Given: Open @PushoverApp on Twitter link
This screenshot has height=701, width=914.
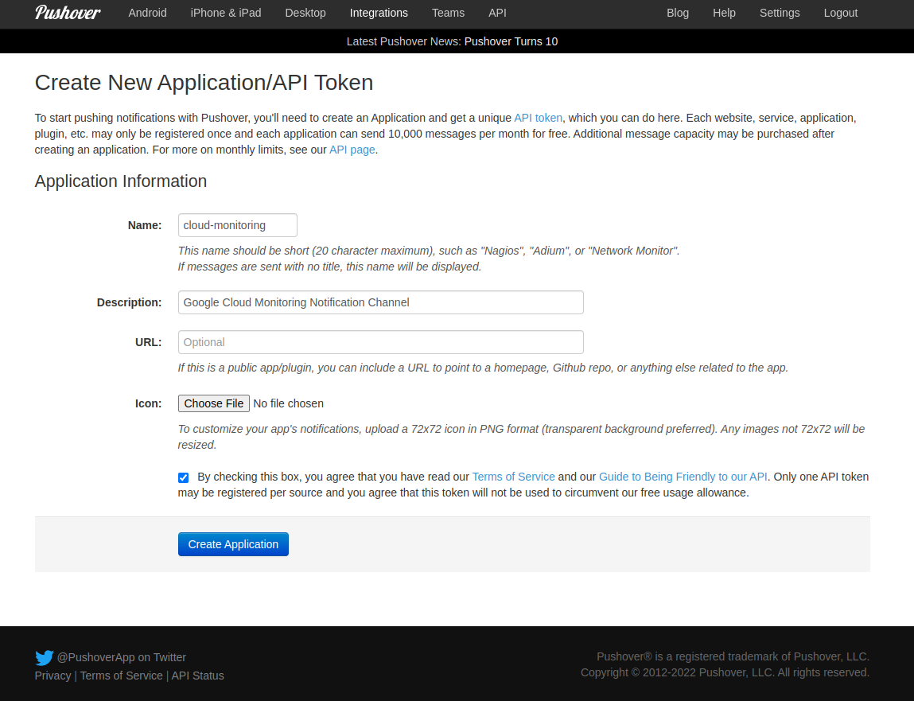Looking at the screenshot, I should 121,657.
